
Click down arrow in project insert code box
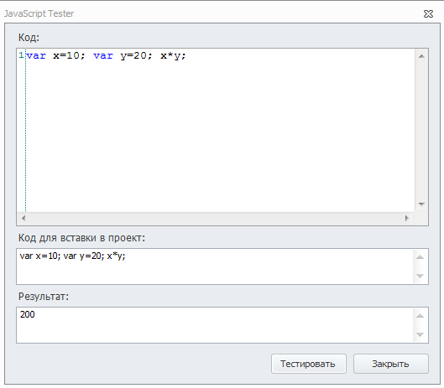coord(420,276)
